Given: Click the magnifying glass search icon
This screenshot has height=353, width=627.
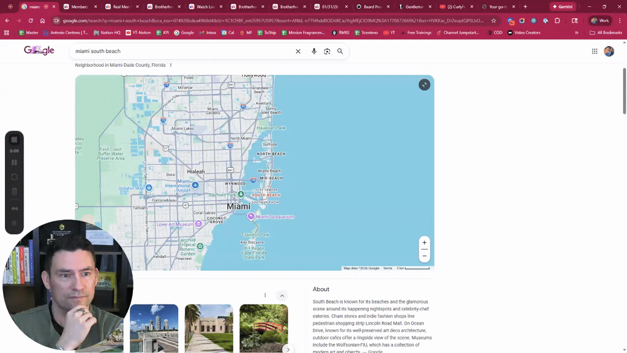Looking at the screenshot, I should coord(340,51).
